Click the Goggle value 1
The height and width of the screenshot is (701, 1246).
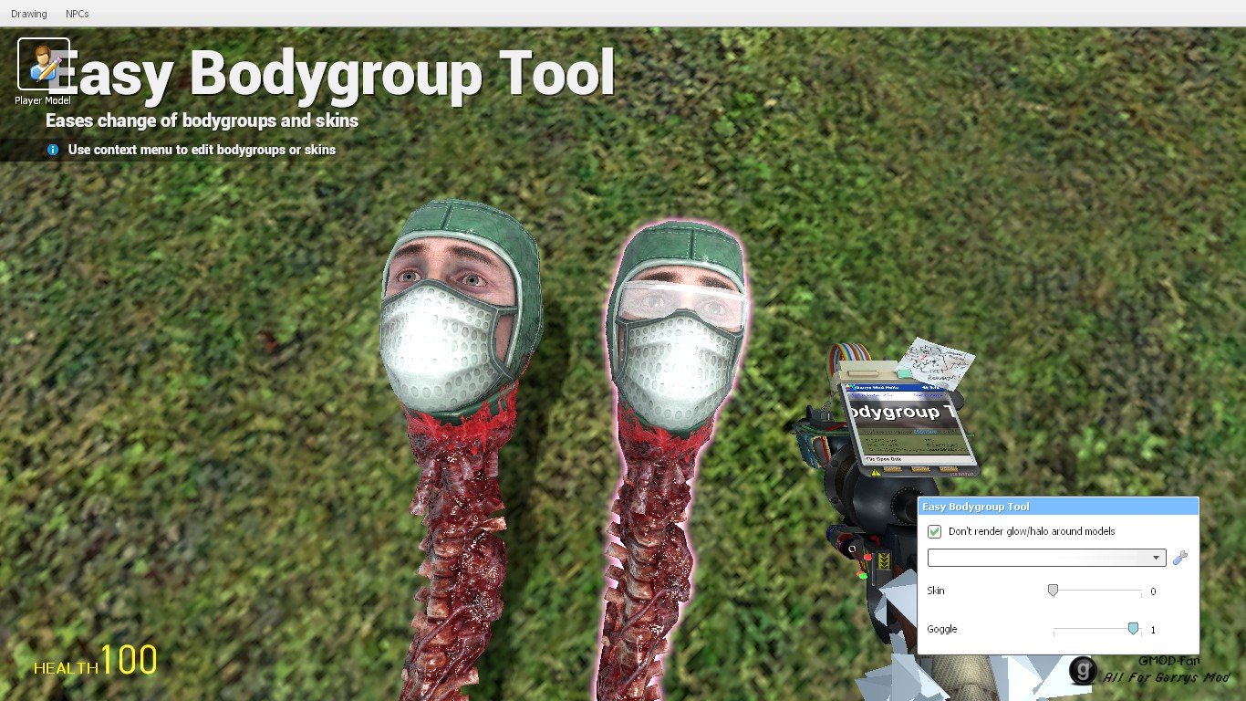point(1153,630)
